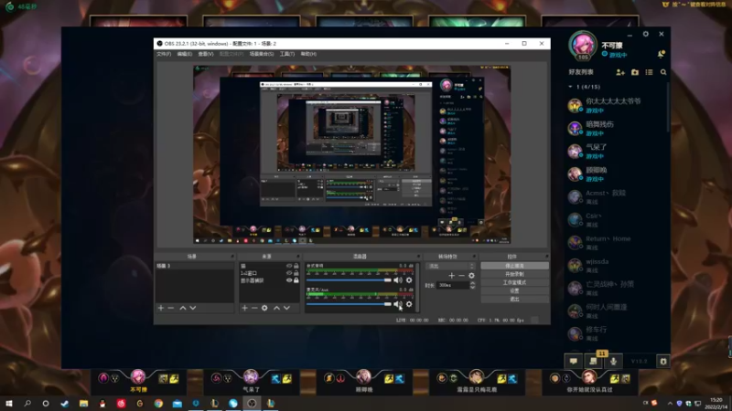Viewport: 732px width, 411px height.
Task: Collapse friends group 1 (4/15)
Action: 570,87
